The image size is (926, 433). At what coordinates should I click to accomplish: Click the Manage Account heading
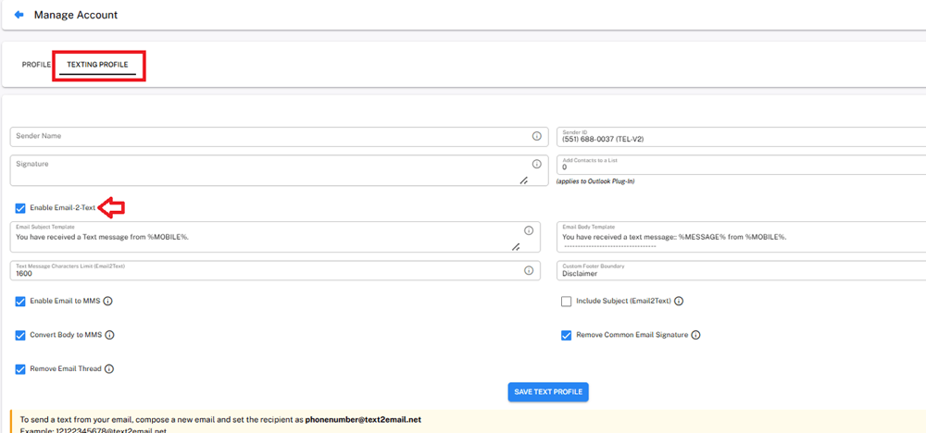pos(76,15)
